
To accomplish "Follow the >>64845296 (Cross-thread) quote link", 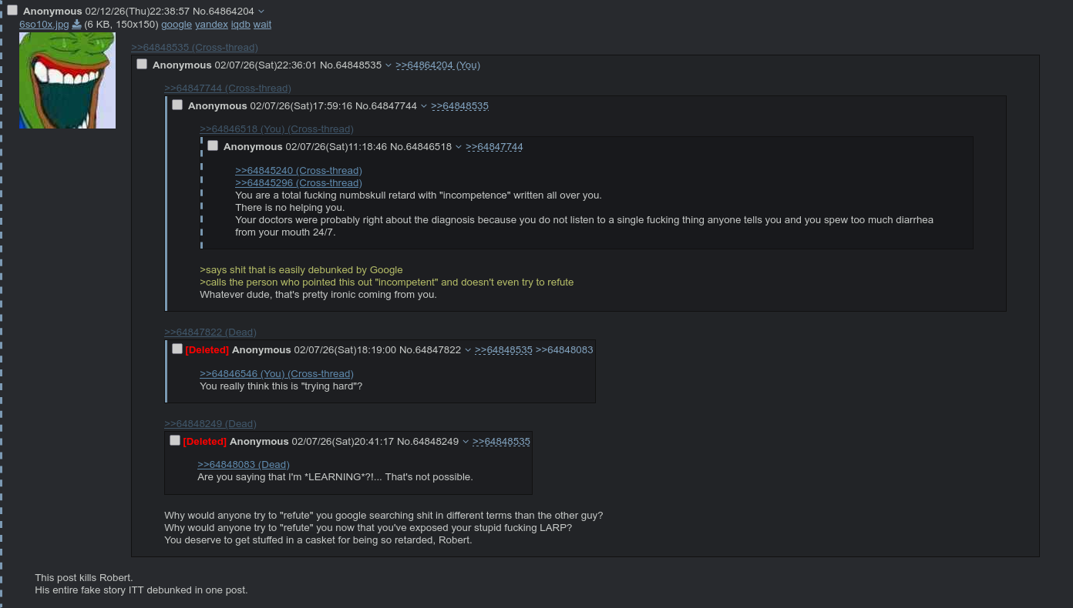I will point(298,183).
